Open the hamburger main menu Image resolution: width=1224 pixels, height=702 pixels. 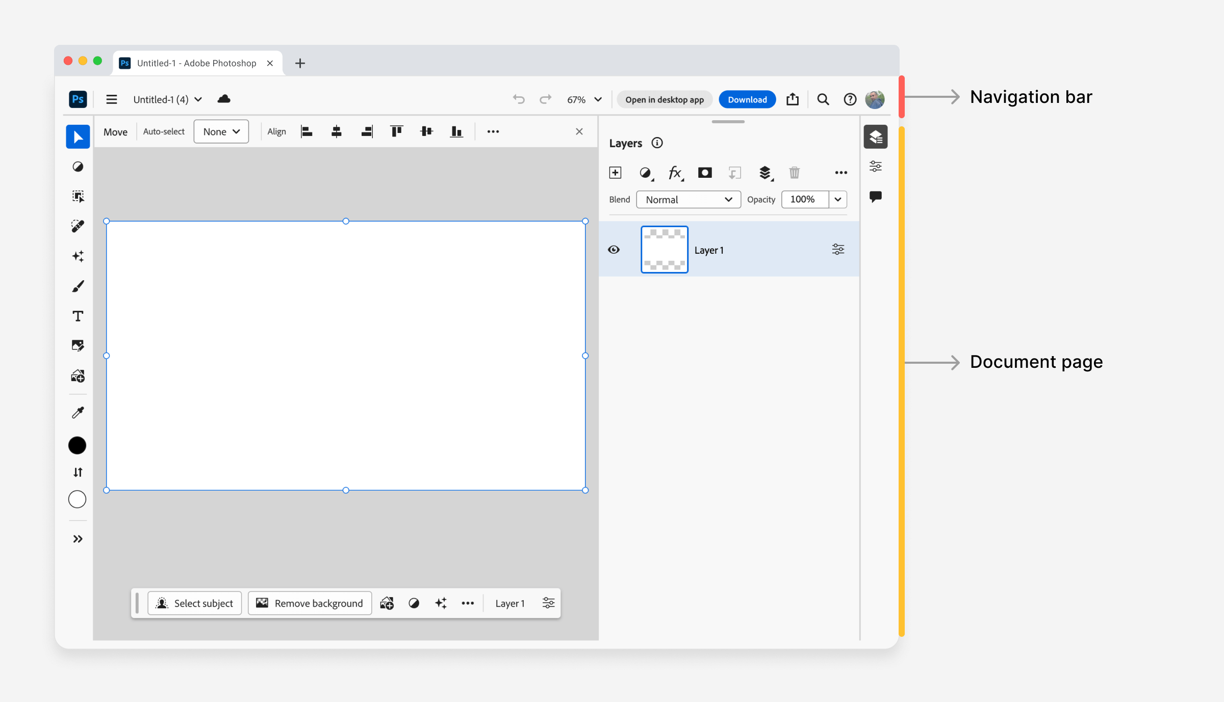click(111, 99)
